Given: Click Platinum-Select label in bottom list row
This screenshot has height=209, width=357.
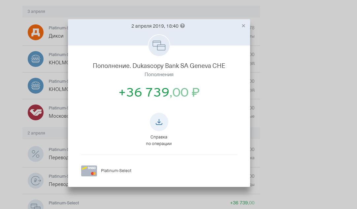Looking at the screenshot, I should tap(64, 203).
